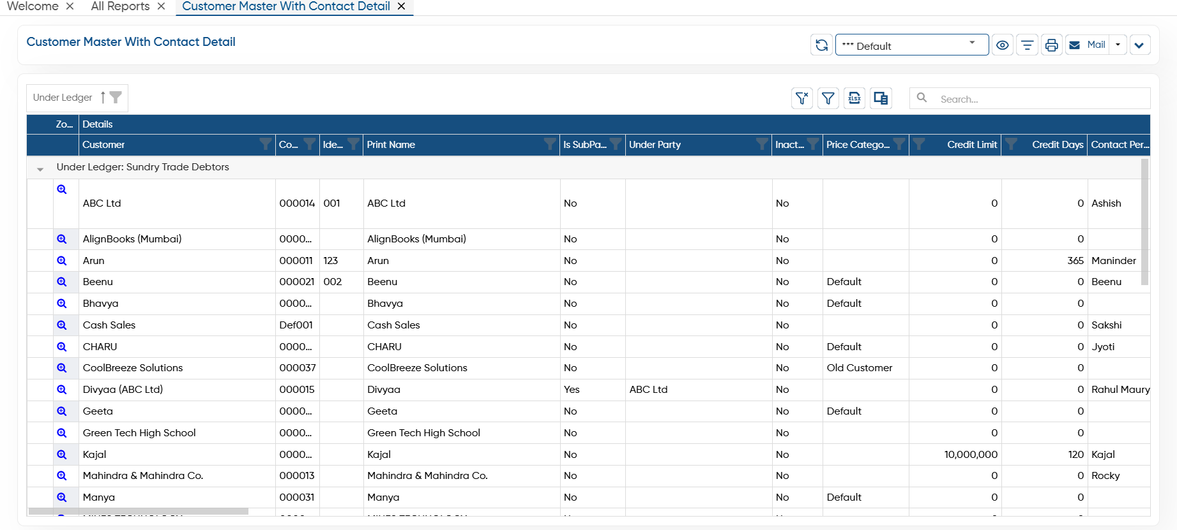
Task: Select the CoolBreeze Solutions customer cell
Action: coord(177,368)
